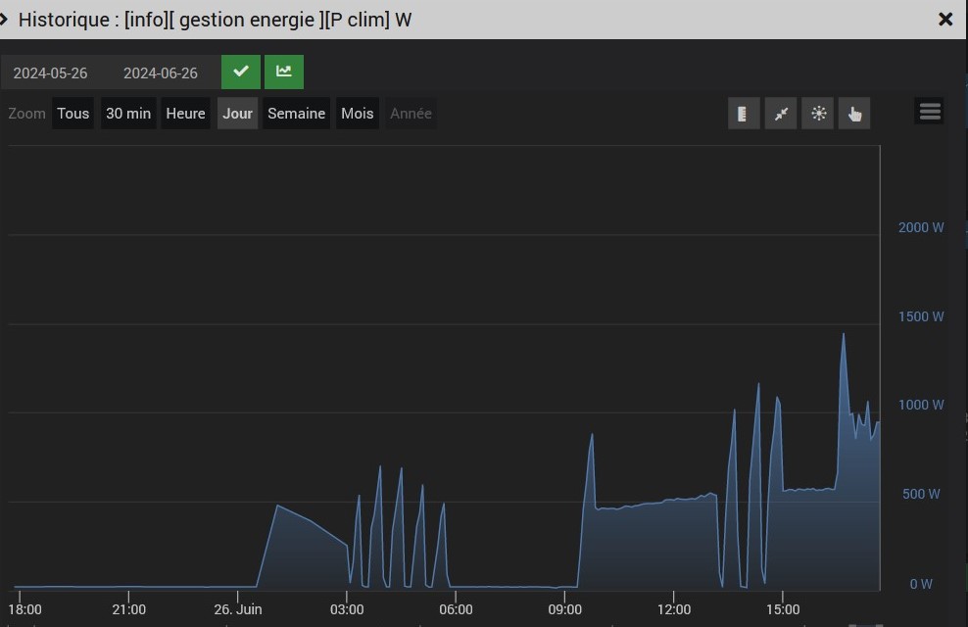Switch zoom to Heure
The width and height of the screenshot is (968, 627).
click(x=185, y=114)
